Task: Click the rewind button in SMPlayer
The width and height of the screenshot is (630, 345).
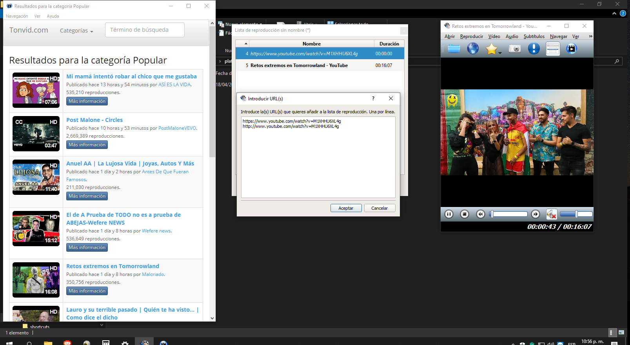Action: pos(481,214)
